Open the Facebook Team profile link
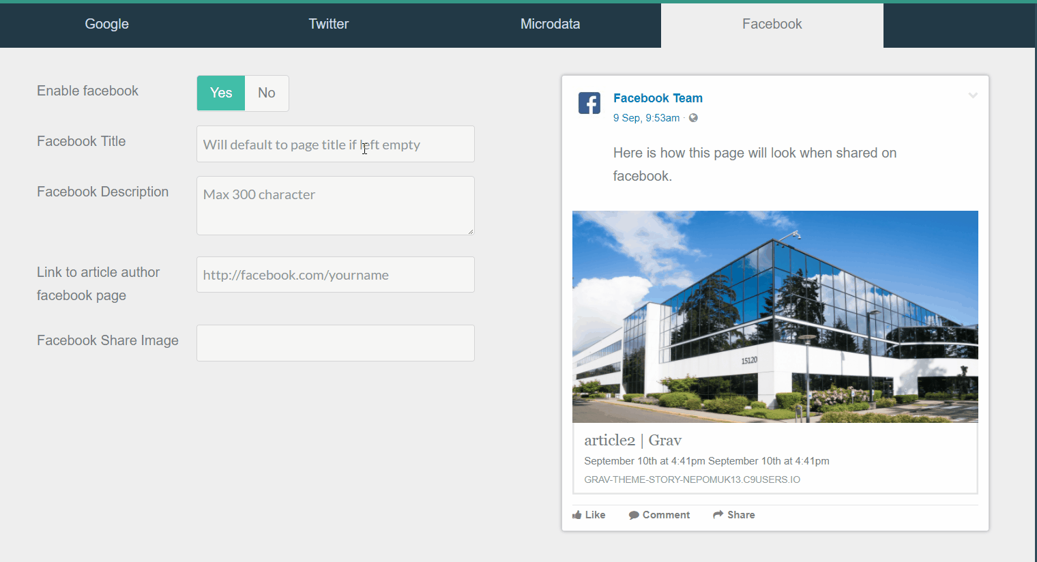Image resolution: width=1037 pixels, height=562 pixels. [658, 98]
